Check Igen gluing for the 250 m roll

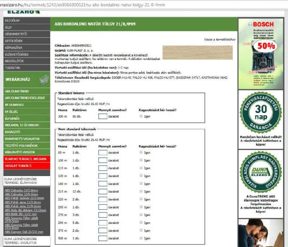[x=141, y=207]
